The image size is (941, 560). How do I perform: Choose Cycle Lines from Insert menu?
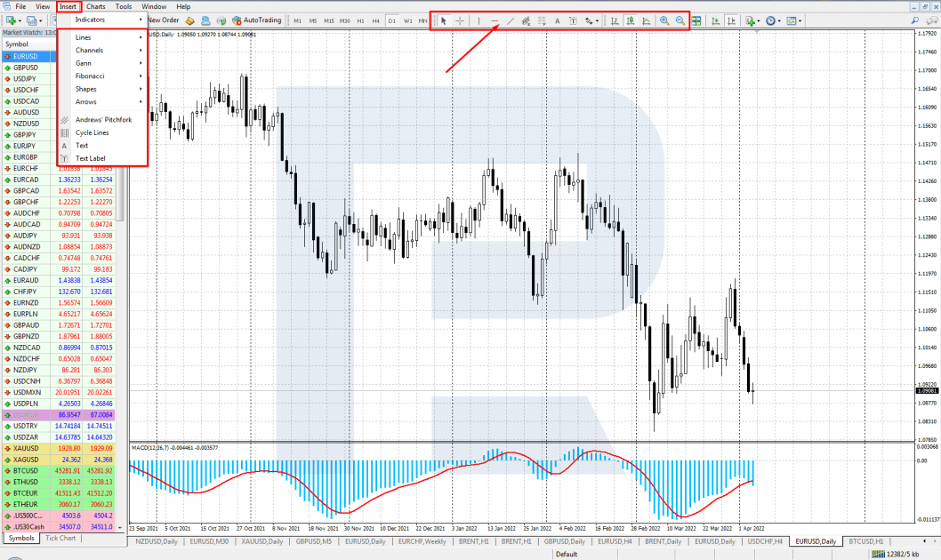click(x=102, y=132)
